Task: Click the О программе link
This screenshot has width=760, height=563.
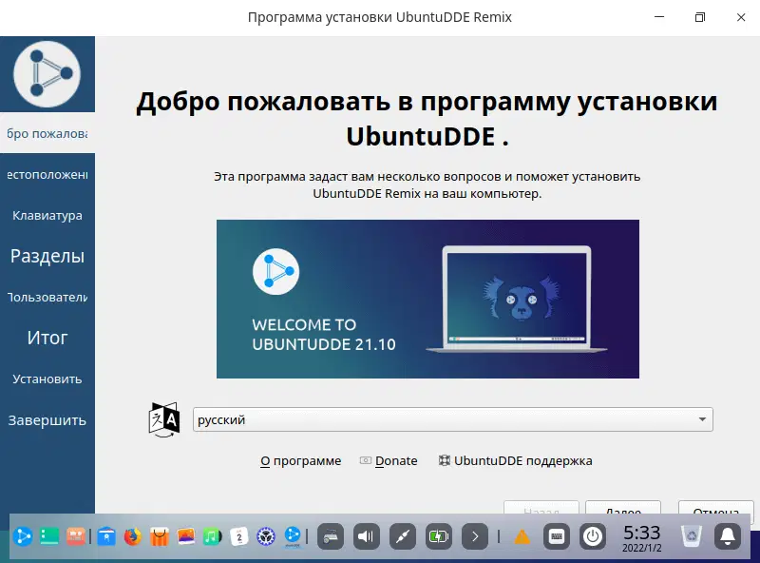Action: (301, 460)
